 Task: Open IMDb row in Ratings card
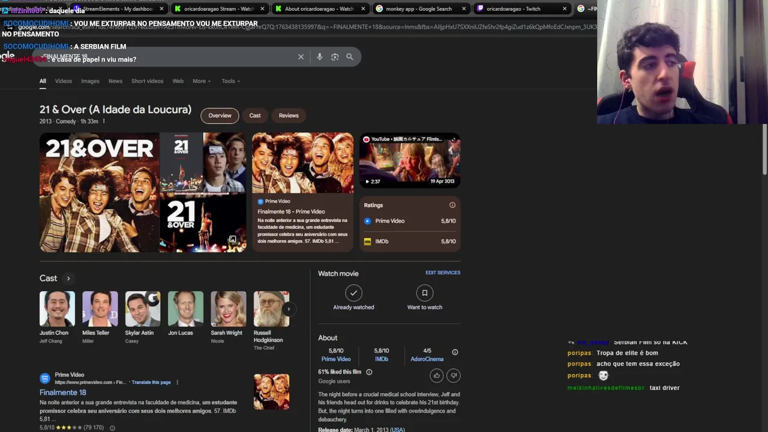[410, 241]
